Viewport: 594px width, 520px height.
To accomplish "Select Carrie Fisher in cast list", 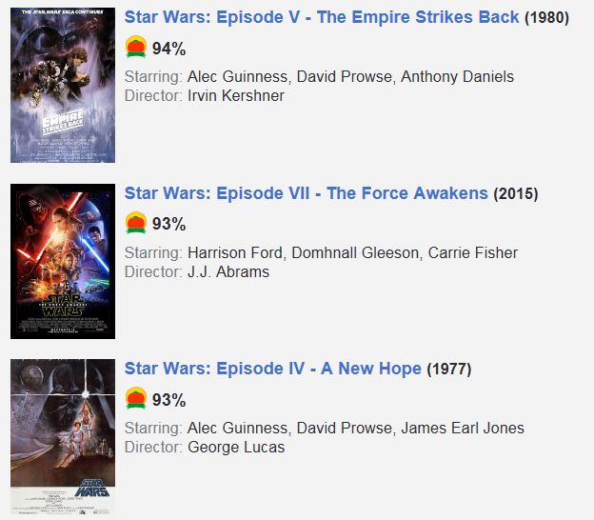I will (x=472, y=252).
